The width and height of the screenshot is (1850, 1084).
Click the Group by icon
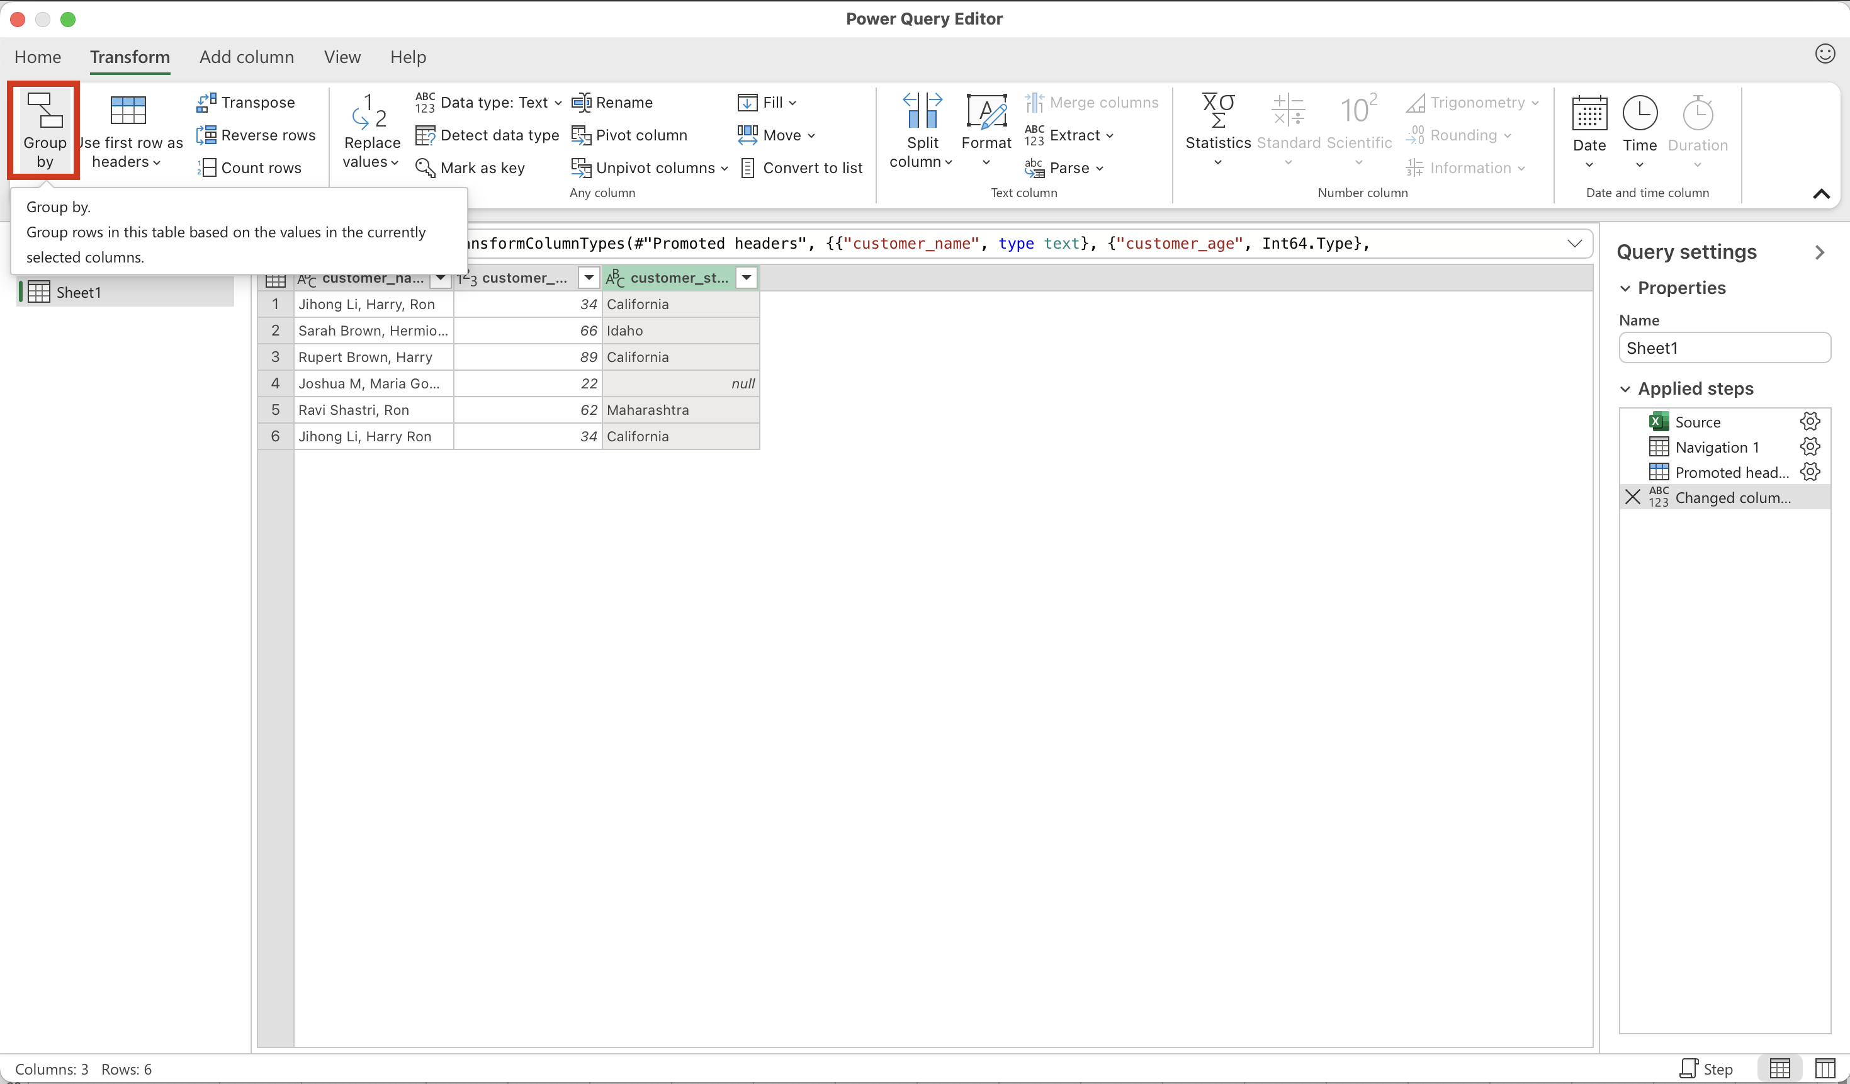tap(44, 111)
